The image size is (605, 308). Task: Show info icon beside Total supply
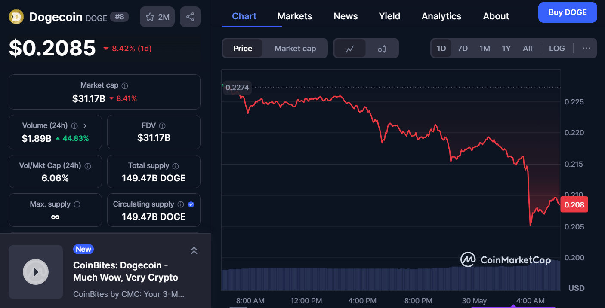click(x=176, y=166)
